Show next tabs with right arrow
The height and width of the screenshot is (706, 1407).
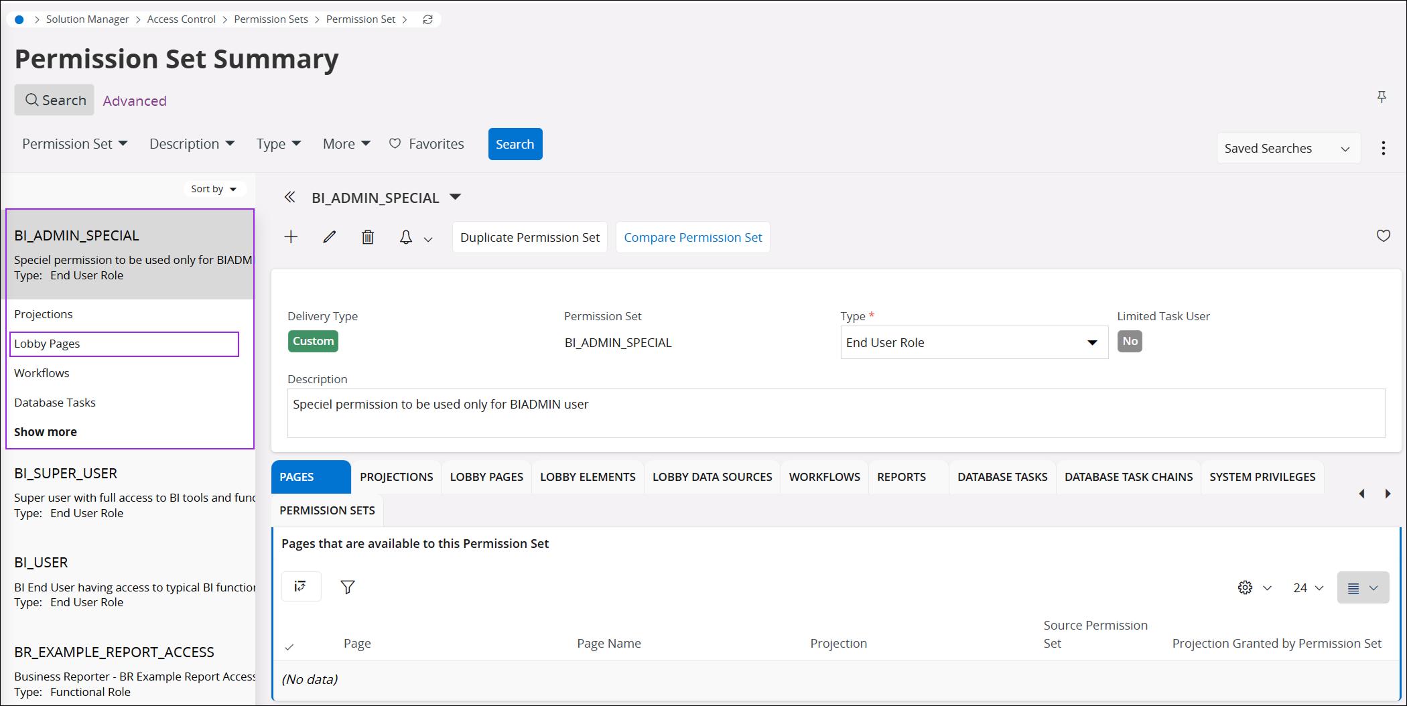point(1388,494)
